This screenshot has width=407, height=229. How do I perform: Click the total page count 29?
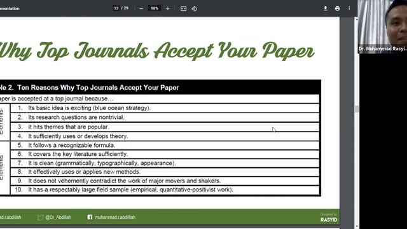pos(126,8)
